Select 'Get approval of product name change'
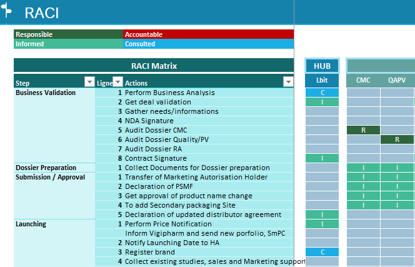This screenshot has width=415, height=267. [x=209, y=196]
